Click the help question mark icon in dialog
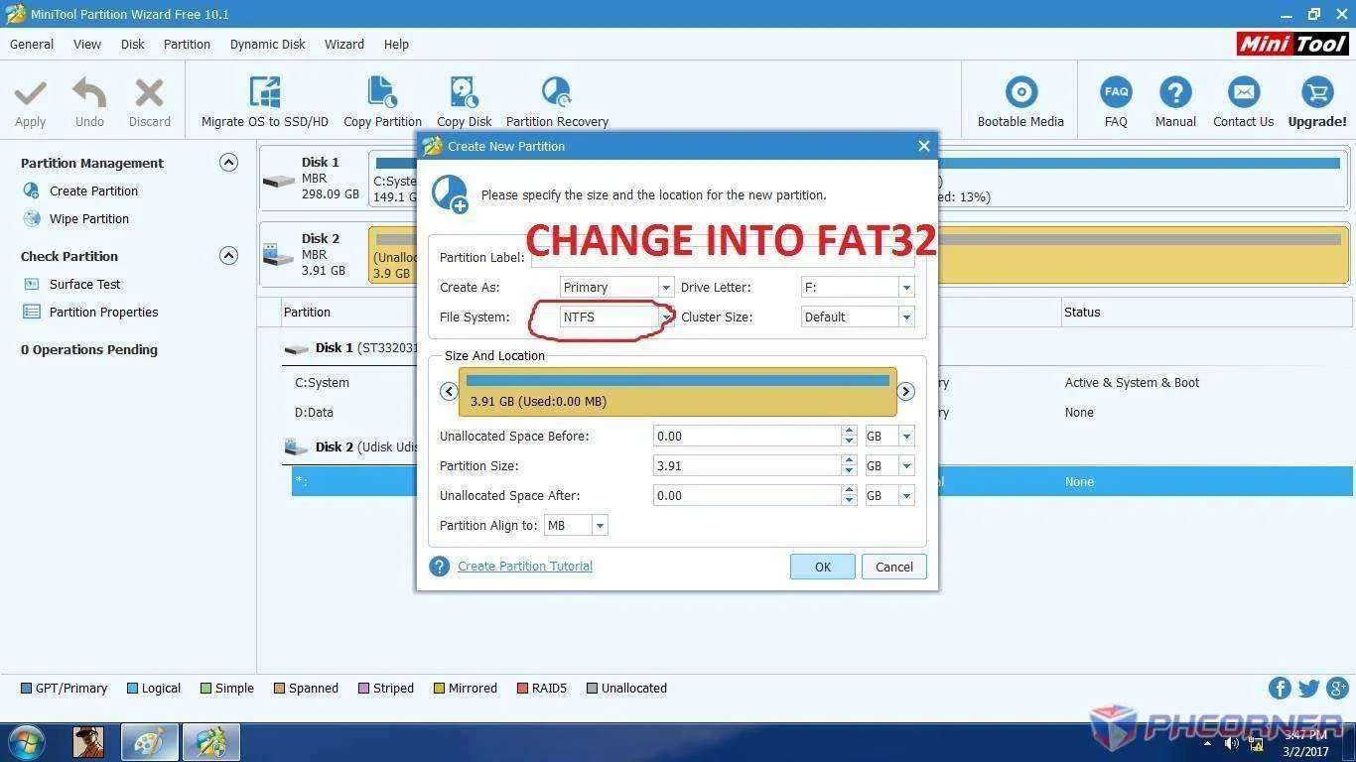The width and height of the screenshot is (1356, 762). (439, 566)
